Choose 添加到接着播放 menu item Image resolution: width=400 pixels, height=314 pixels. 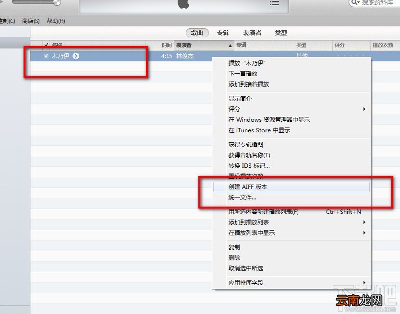(x=291, y=84)
